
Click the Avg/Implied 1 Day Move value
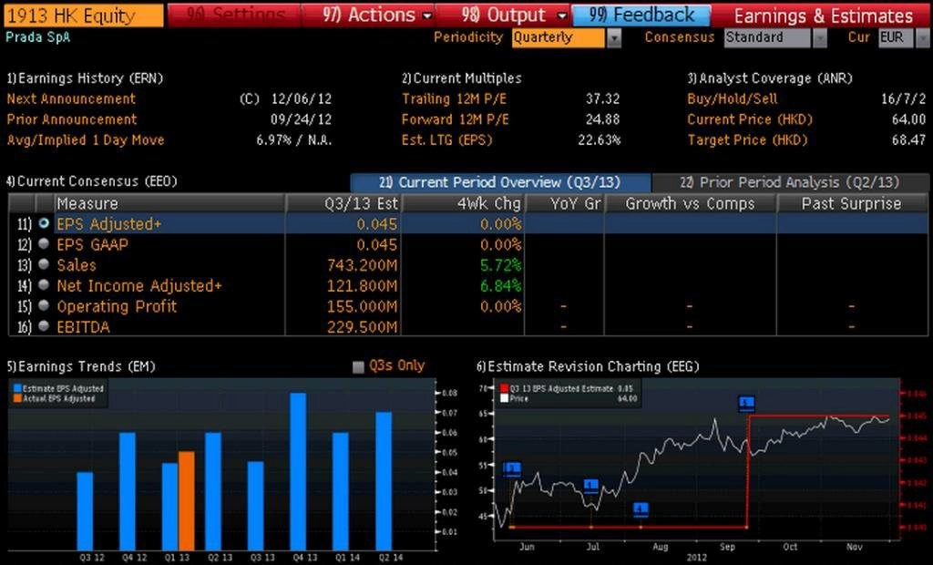294,140
